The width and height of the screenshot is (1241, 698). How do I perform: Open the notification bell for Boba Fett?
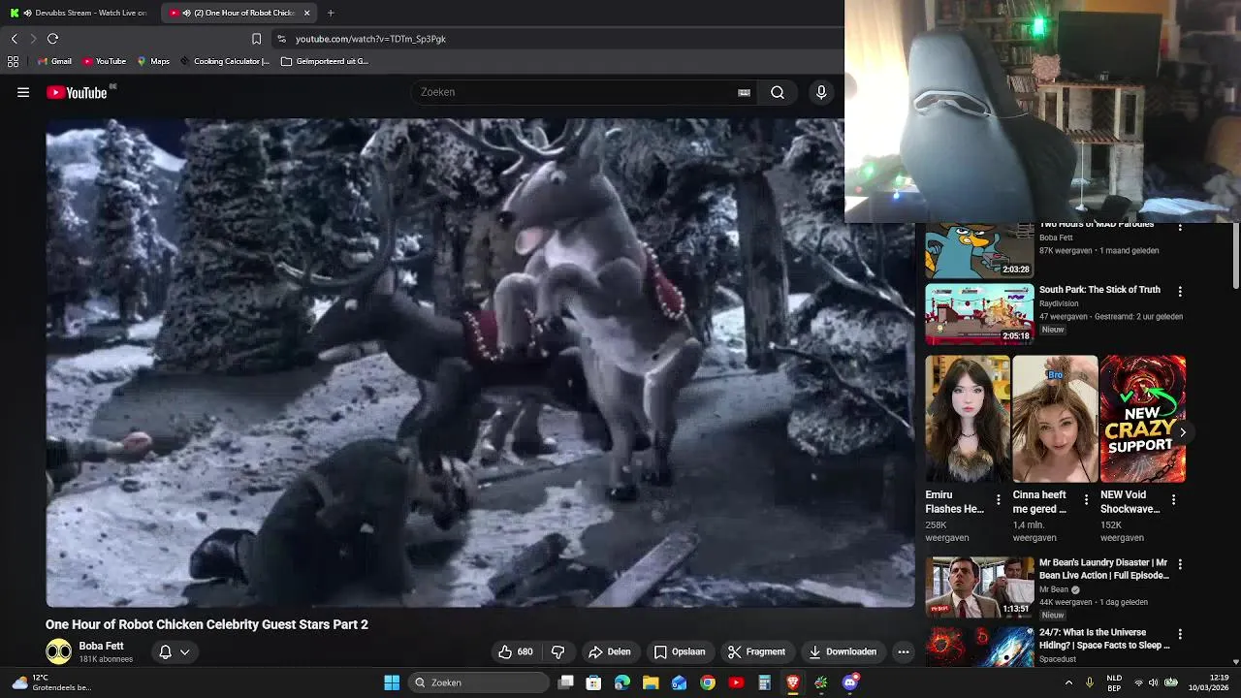165,651
